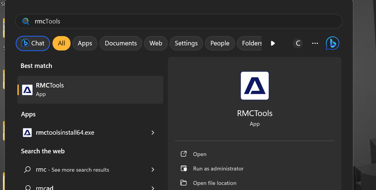Screen dimensions: 376x190
Task: Open the Bing Chat filter
Action: [x=33, y=43]
